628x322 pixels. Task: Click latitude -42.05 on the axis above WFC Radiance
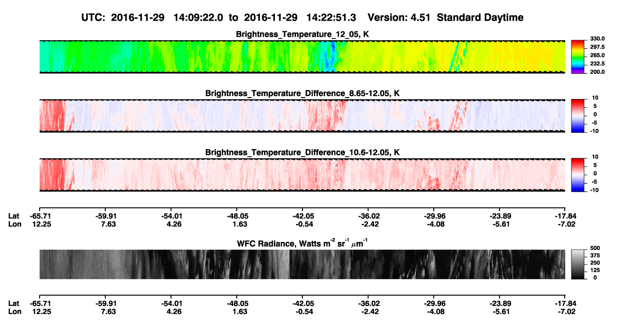(x=302, y=216)
